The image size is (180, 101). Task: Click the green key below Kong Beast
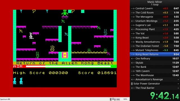[x=63, y=21]
